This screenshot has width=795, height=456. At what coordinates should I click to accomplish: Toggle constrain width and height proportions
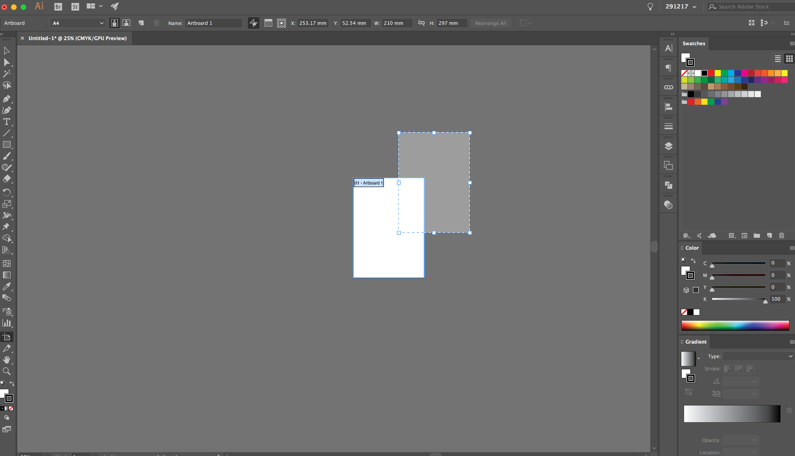(x=421, y=23)
